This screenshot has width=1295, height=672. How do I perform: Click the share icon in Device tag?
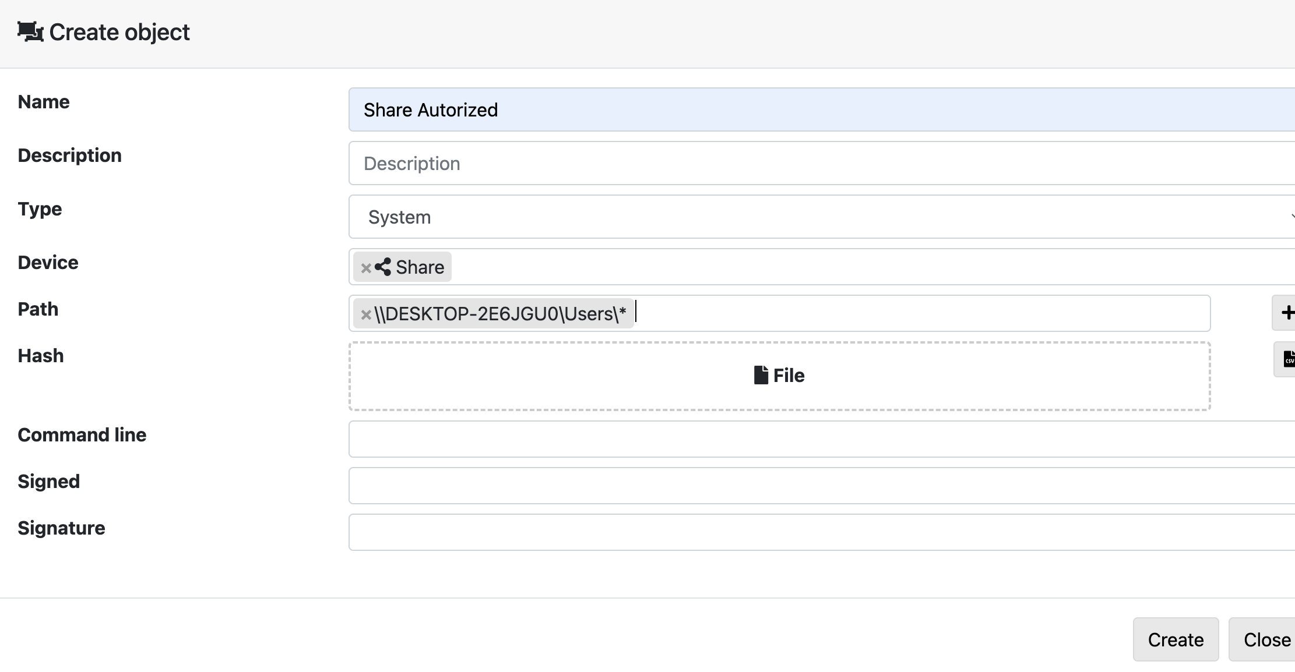point(383,267)
